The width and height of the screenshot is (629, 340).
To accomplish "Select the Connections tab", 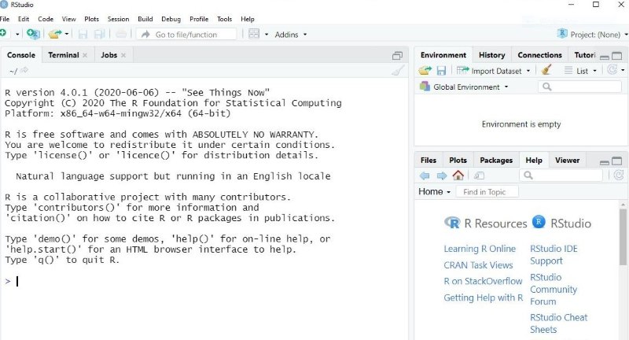I will click(539, 55).
